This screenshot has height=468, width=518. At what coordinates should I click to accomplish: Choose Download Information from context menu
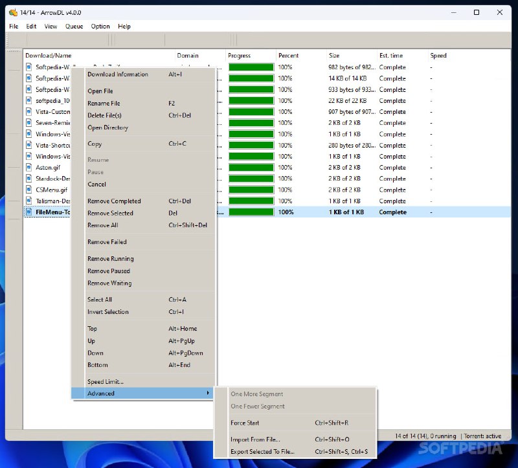pyautogui.click(x=118, y=74)
